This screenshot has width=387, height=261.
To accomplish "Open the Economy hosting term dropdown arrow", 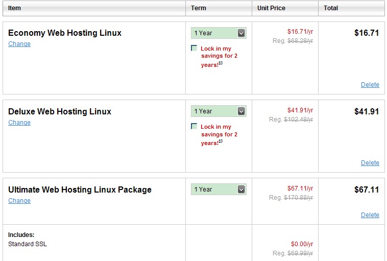I will coord(241,33).
